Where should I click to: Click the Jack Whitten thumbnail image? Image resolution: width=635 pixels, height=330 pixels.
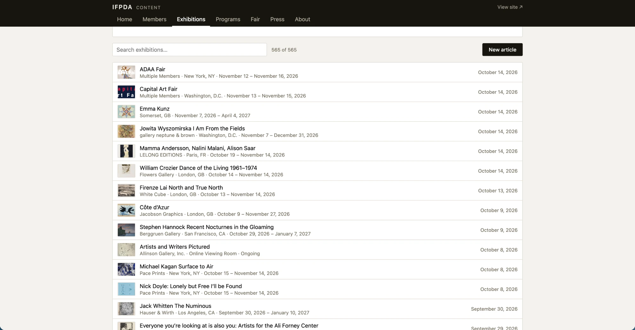point(126,309)
